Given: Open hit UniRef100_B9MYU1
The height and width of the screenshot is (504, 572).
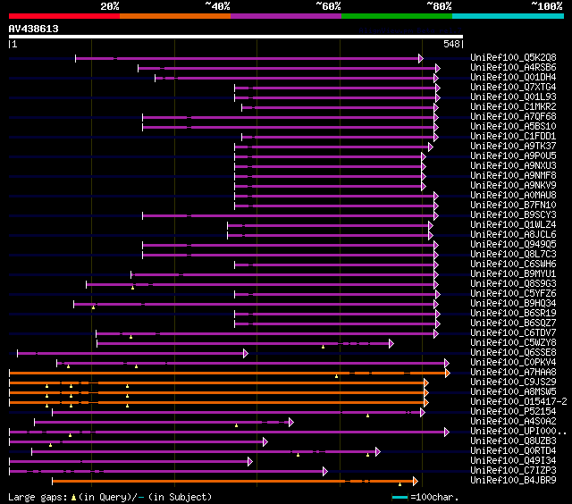Looking at the screenshot, I should [513, 273].
